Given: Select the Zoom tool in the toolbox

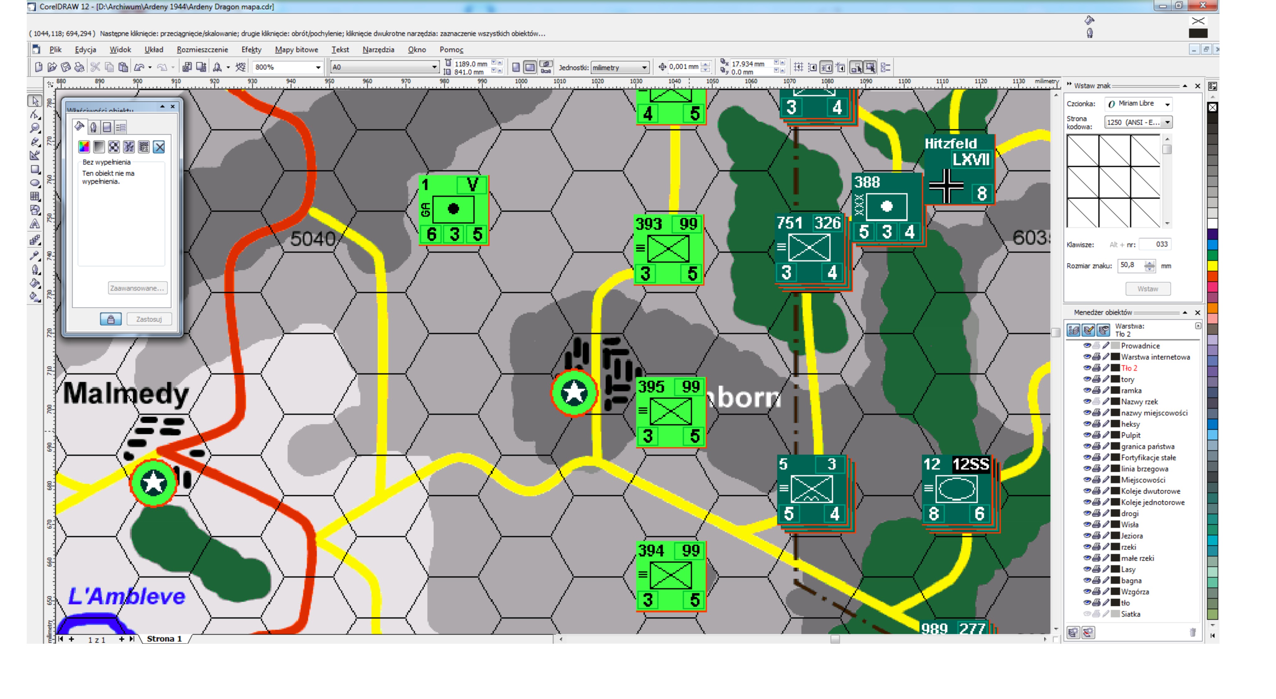Looking at the screenshot, I should click(x=35, y=128).
